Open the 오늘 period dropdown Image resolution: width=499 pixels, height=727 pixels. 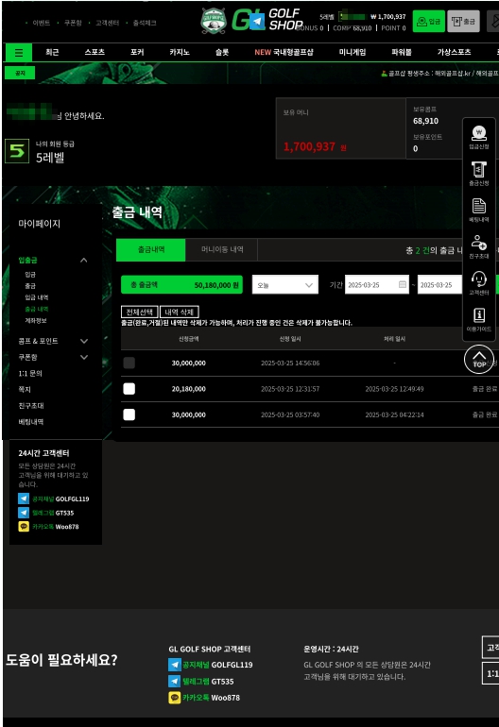pyautogui.click(x=285, y=285)
